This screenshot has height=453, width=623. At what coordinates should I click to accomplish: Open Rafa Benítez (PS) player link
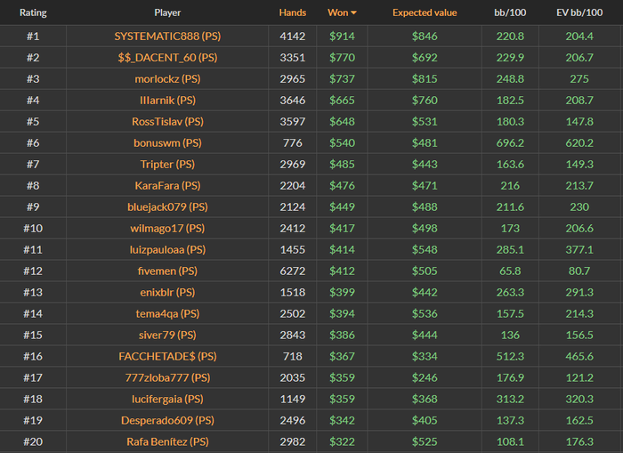pos(167,442)
